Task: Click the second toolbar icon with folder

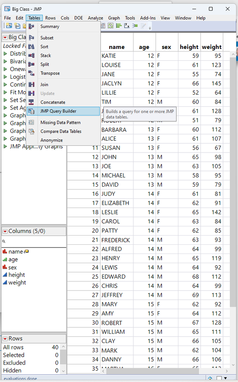Action: click(17, 26)
